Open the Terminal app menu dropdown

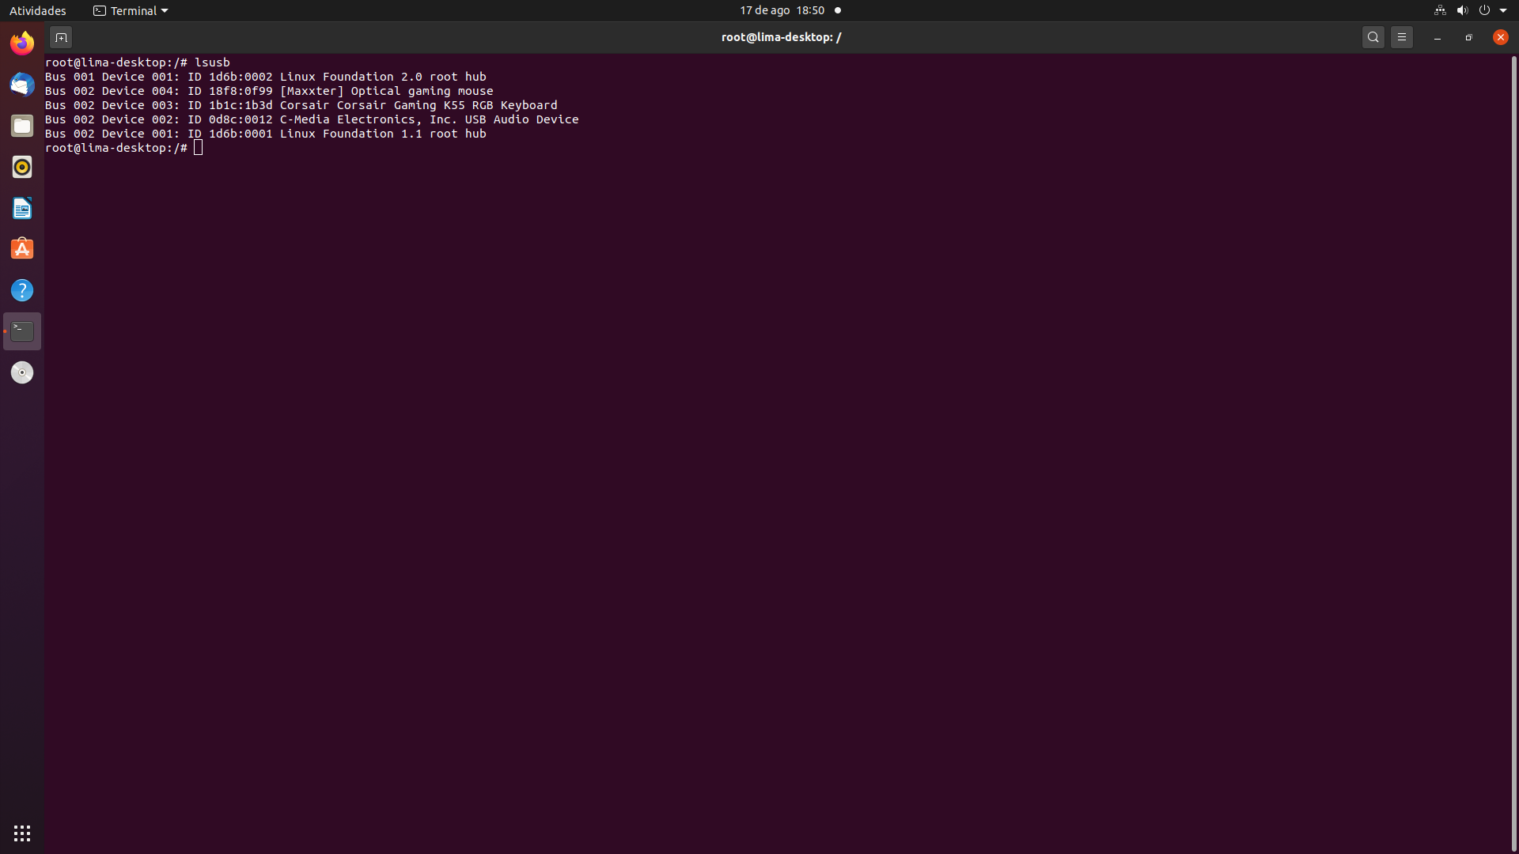(131, 10)
